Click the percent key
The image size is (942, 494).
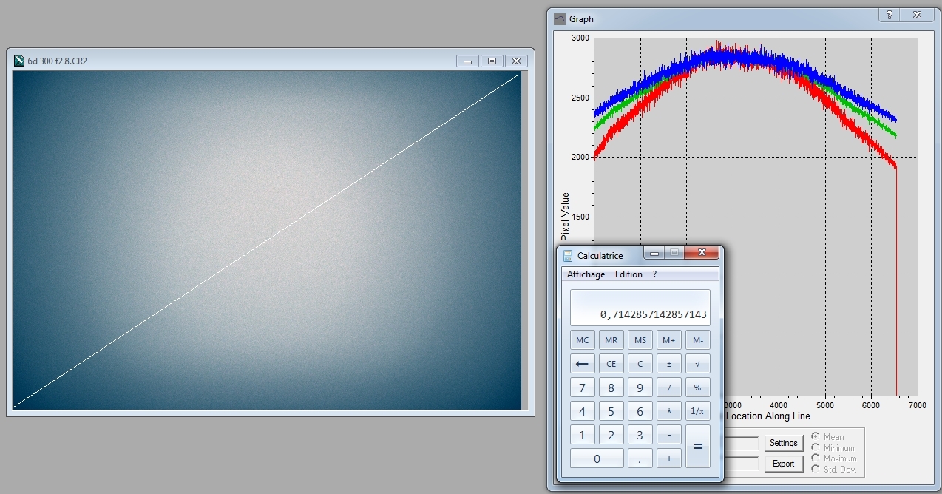[698, 388]
